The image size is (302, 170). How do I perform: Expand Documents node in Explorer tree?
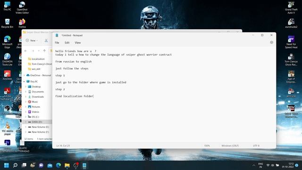(x=26, y=92)
